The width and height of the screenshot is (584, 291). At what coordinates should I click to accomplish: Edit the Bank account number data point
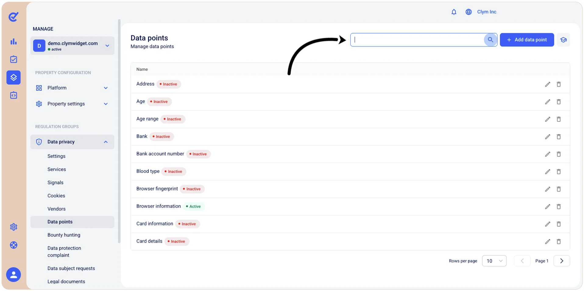[547, 154]
